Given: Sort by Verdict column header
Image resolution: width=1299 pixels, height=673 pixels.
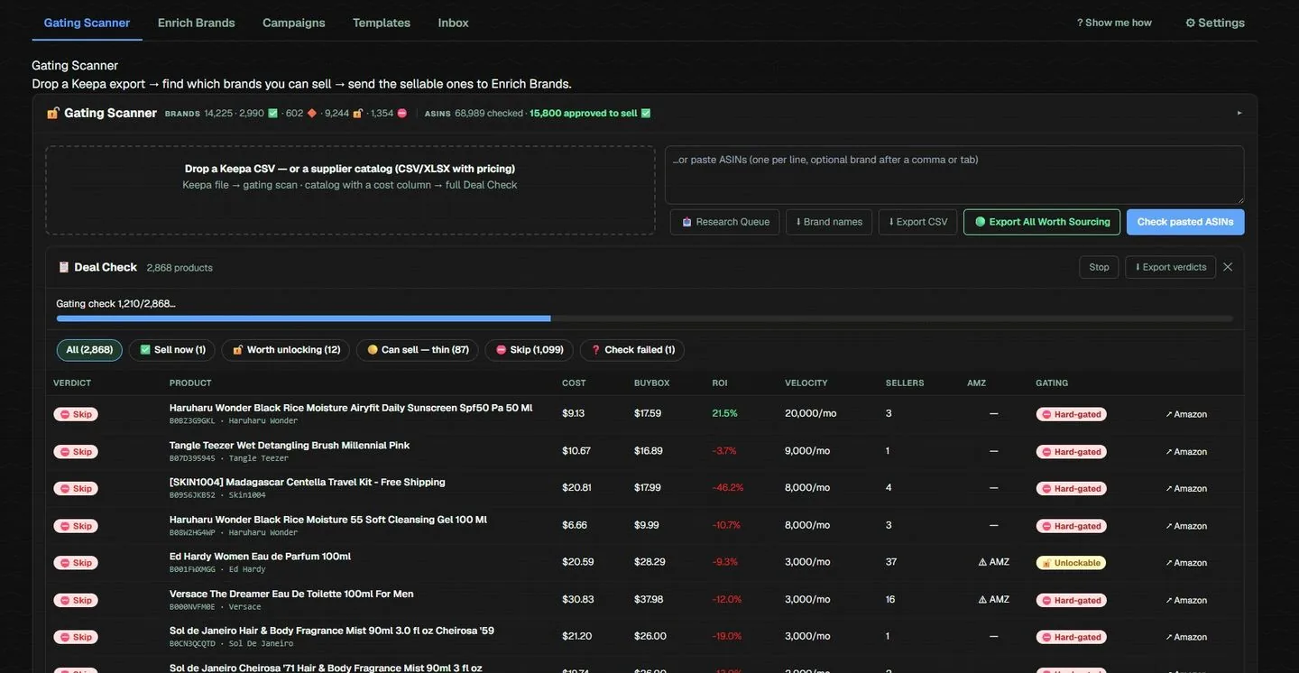Looking at the screenshot, I should pyautogui.click(x=72, y=383).
